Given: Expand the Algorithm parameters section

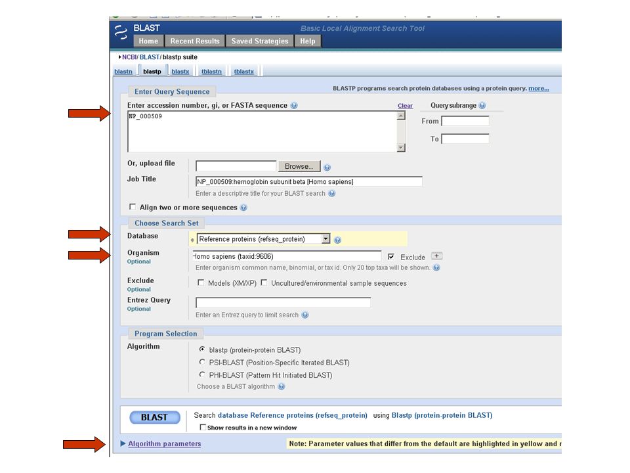Looking at the screenshot, I should click(123, 443).
